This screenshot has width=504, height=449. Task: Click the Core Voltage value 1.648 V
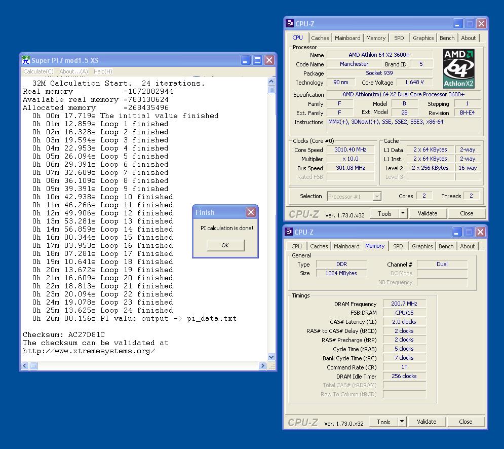[x=414, y=82]
